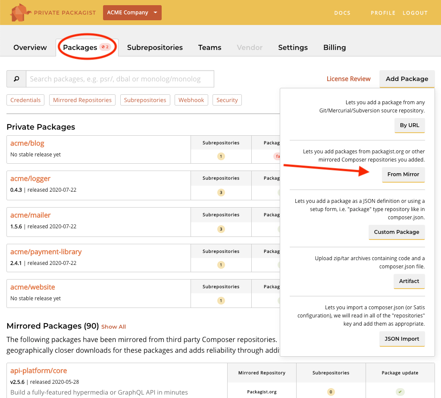The width and height of the screenshot is (441, 398).
Task: Toggle the Credentials filter
Action: (25, 99)
